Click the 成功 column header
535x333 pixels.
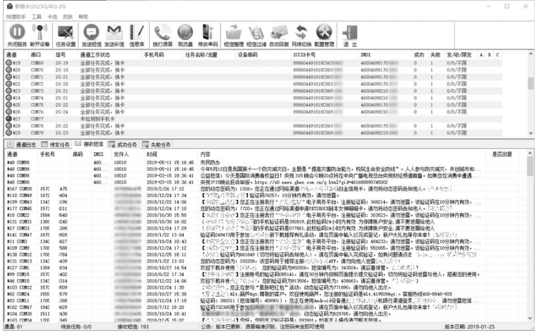pos(420,54)
